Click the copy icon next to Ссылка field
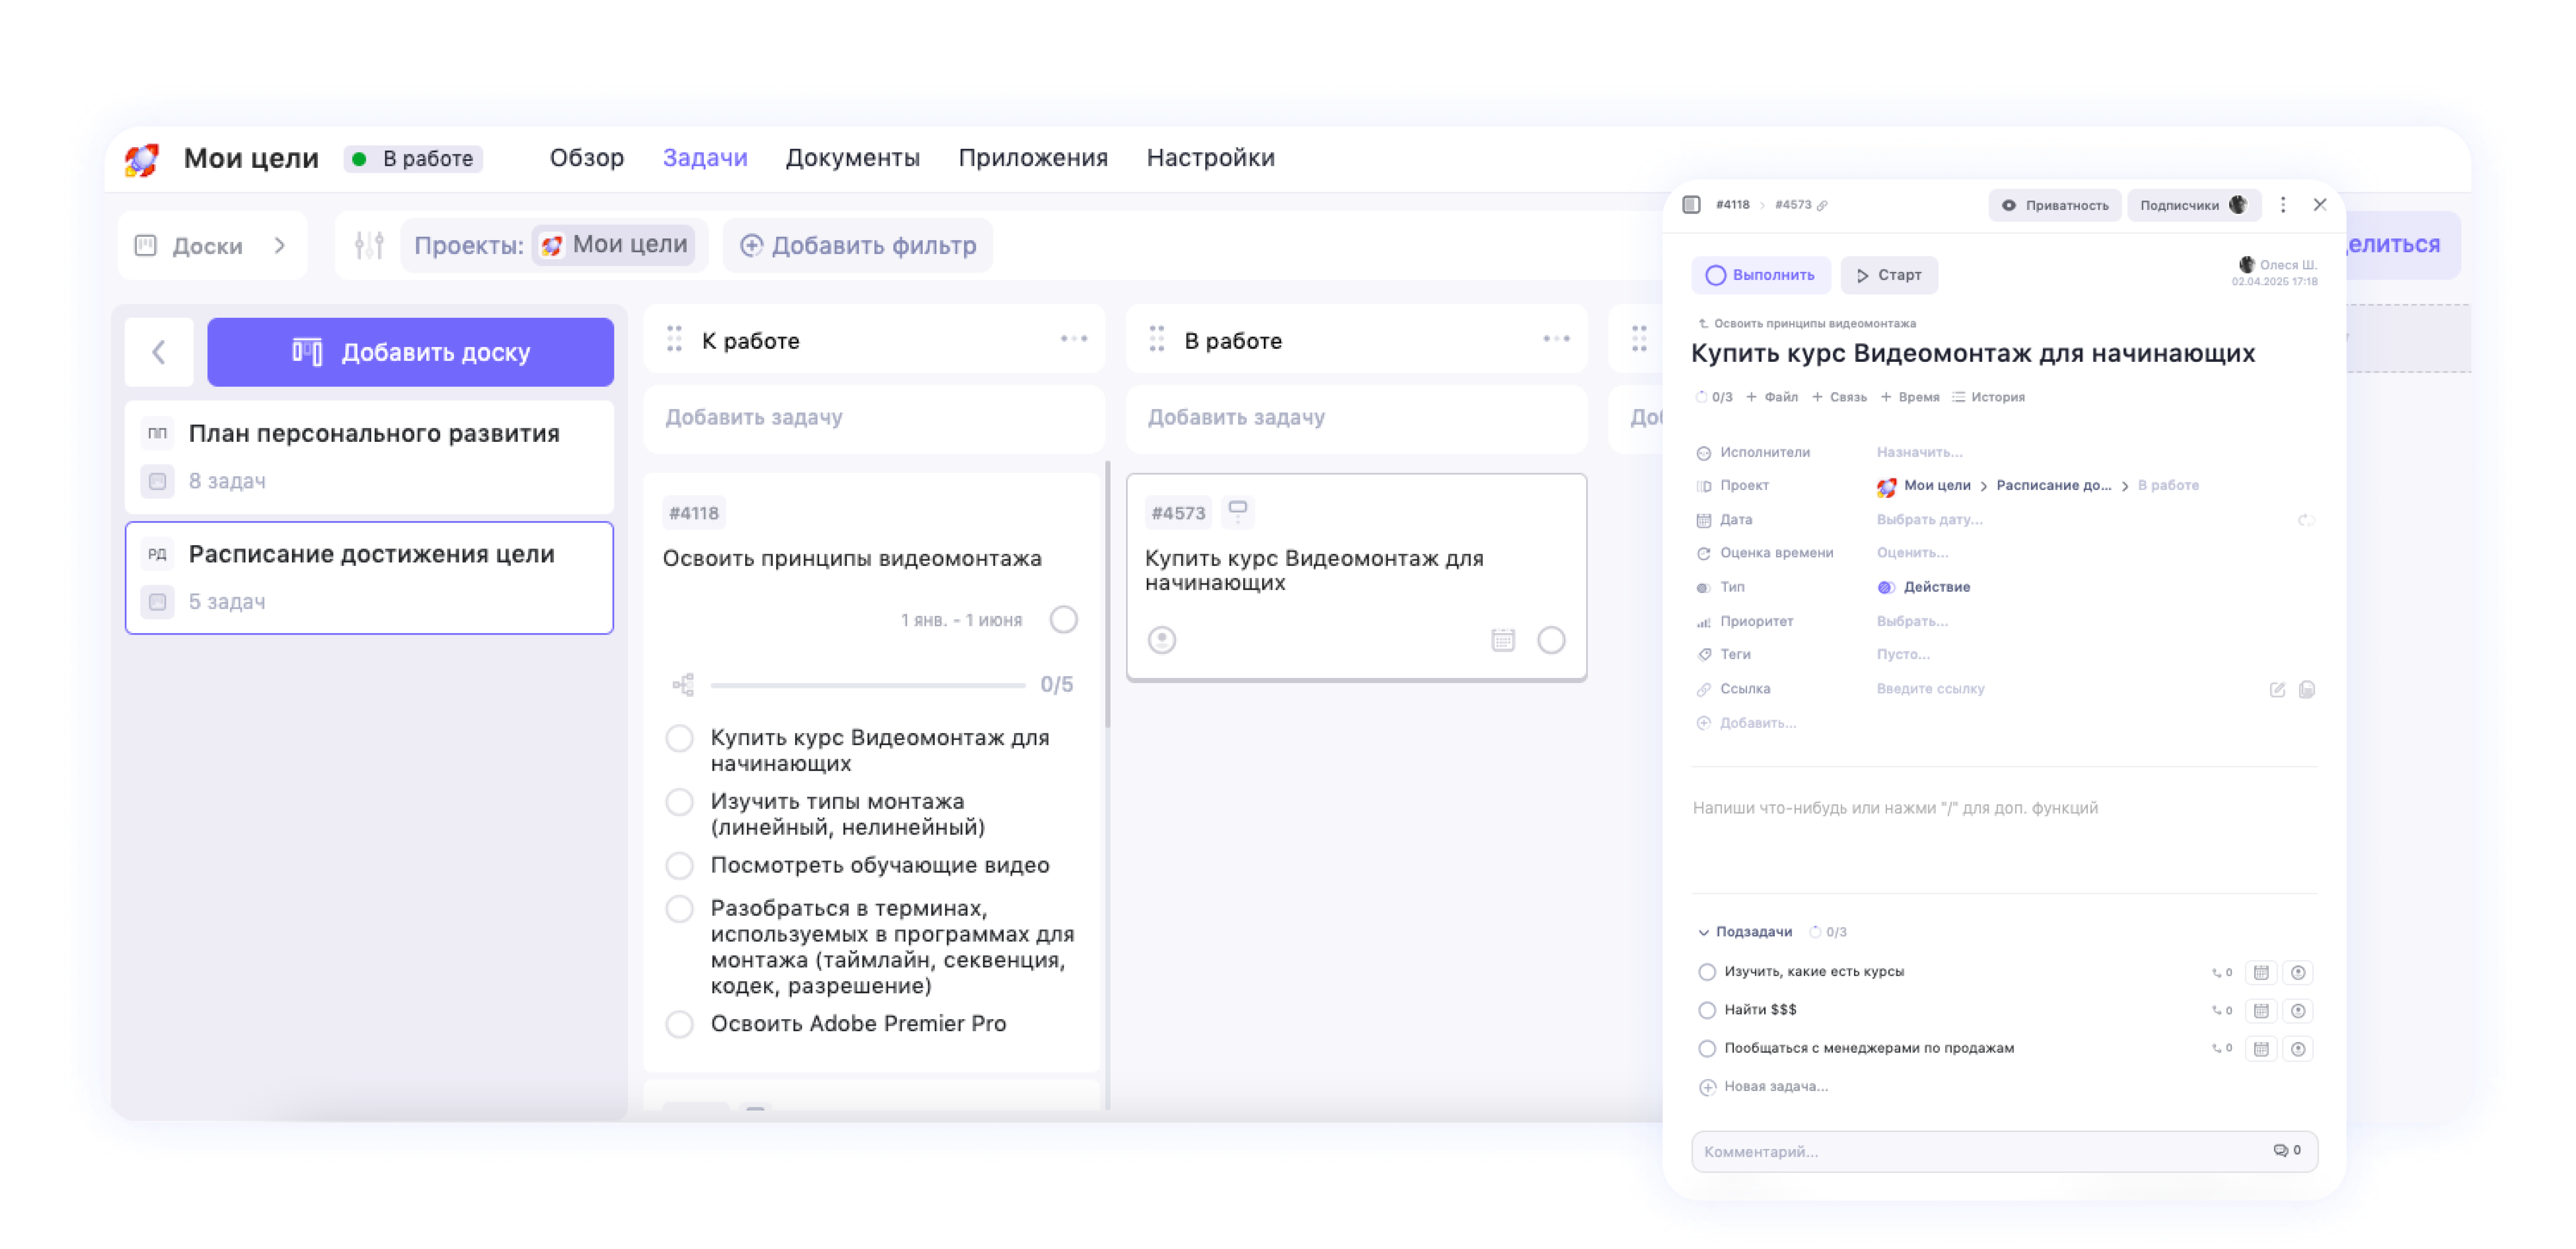 [2307, 690]
